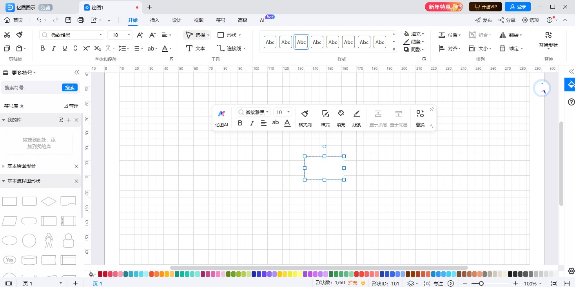This screenshot has height=287, width=575.
Task: Open the layers icon in status bar
Action: (411, 283)
